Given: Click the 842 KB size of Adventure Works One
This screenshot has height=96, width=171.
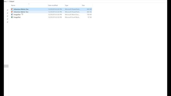Looking at the screenshot, I should (89, 9).
